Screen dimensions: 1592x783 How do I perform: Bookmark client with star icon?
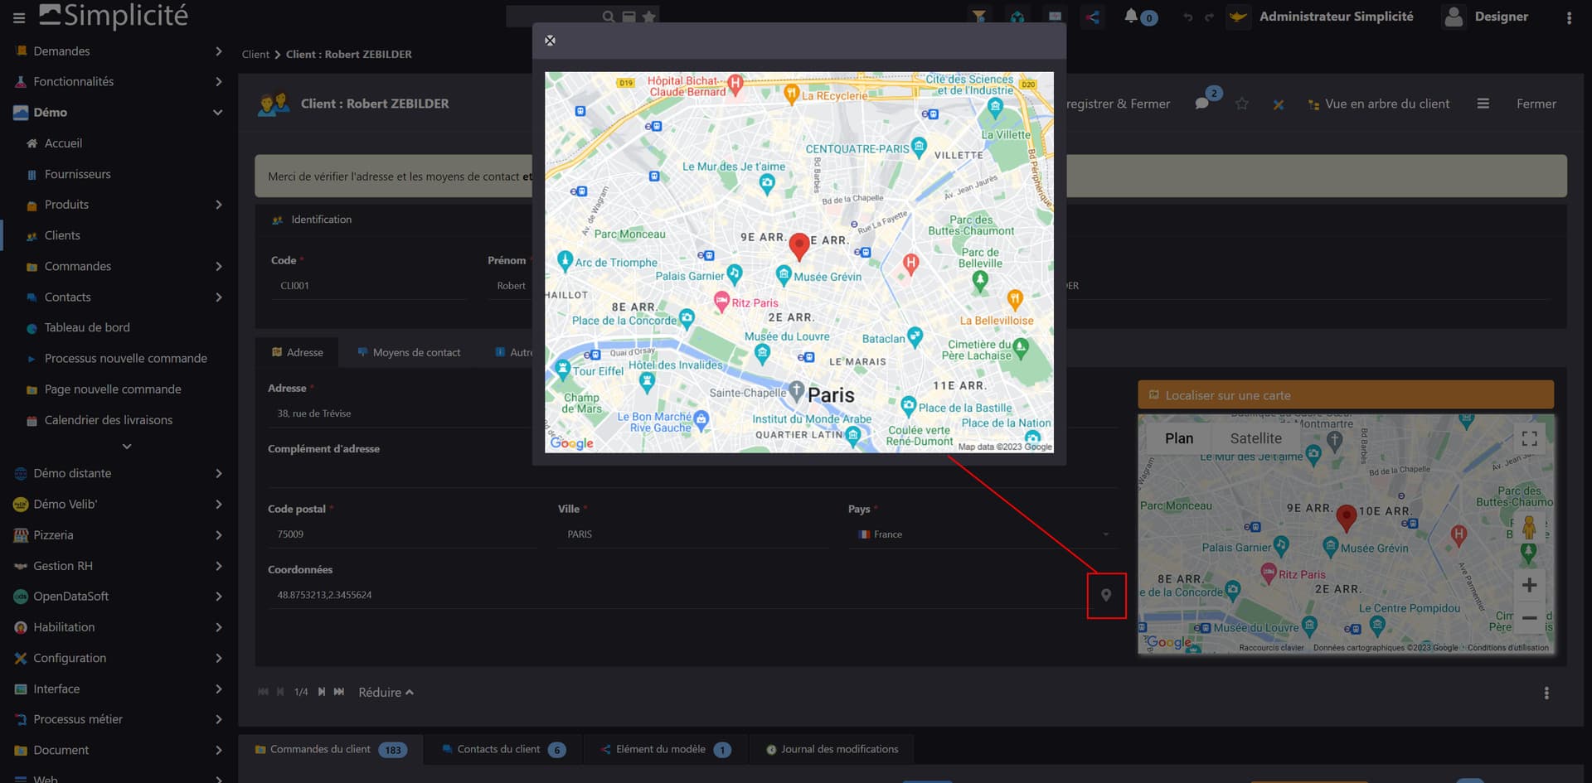(1241, 104)
